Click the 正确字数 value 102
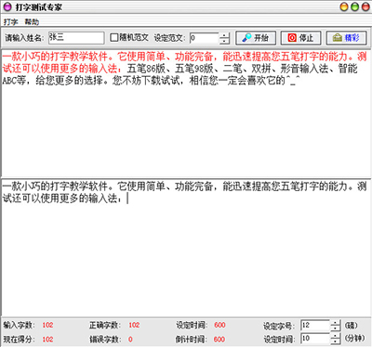The width and height of the screenshot is (372, 347). 134,325
